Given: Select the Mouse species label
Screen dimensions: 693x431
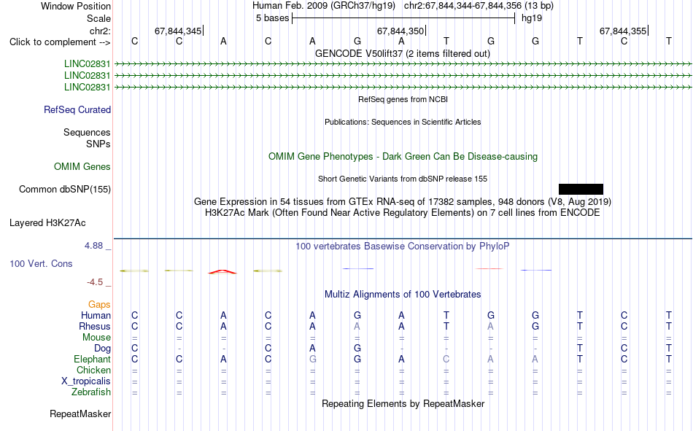Looking at the screenshot, I should pos(96,337).
